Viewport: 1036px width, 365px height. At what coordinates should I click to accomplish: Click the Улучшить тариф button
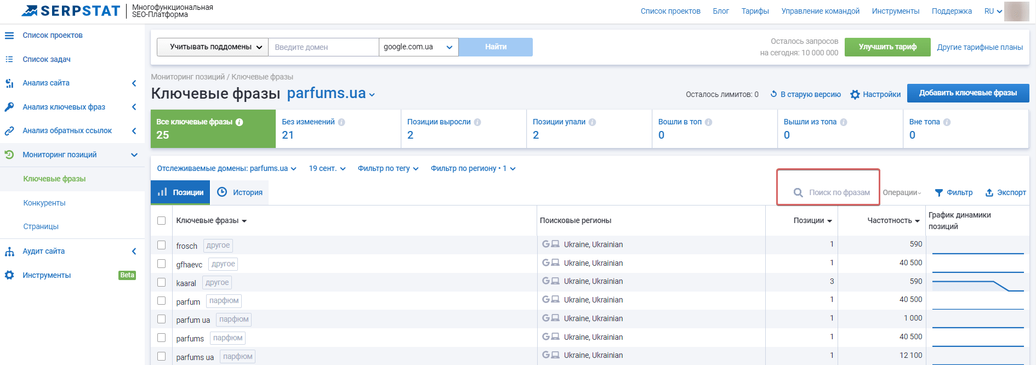point(887,47)
